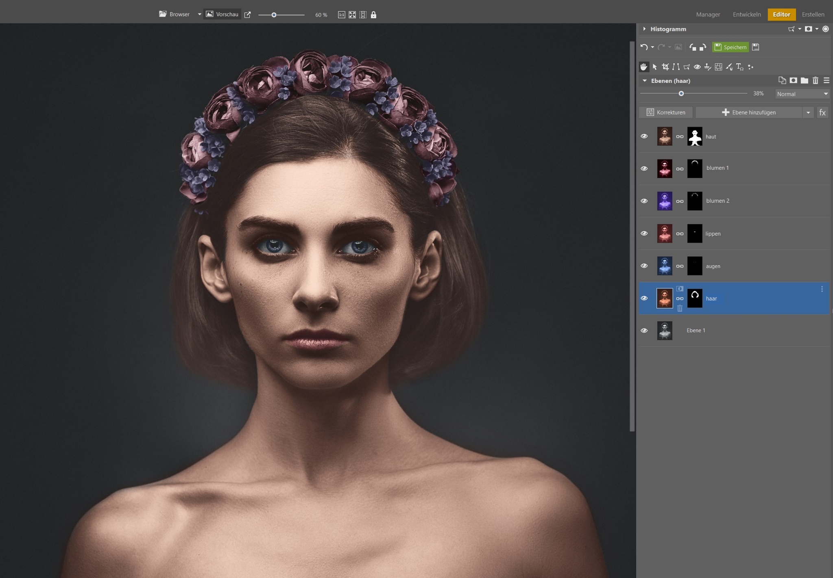Hide the haut layer
Image resolution: width=833 pixels, height=578 pixels.
644,136
